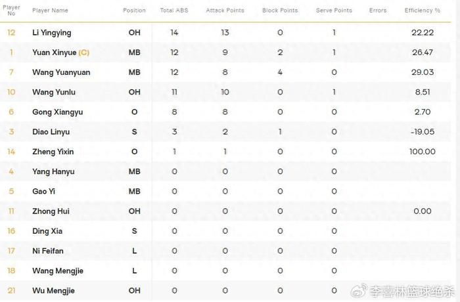Click on player Wang Yunlu
This screenshot has width=460, height=302.
coord(55,93)
